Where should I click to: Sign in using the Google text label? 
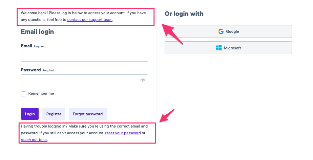click(x=232, y=31)
